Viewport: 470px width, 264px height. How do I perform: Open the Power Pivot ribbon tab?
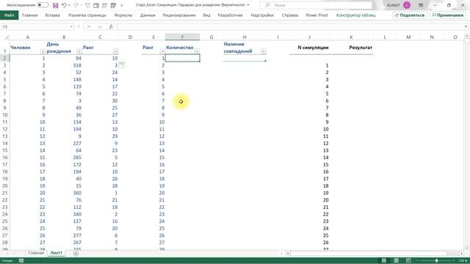(x=317, y=15)
